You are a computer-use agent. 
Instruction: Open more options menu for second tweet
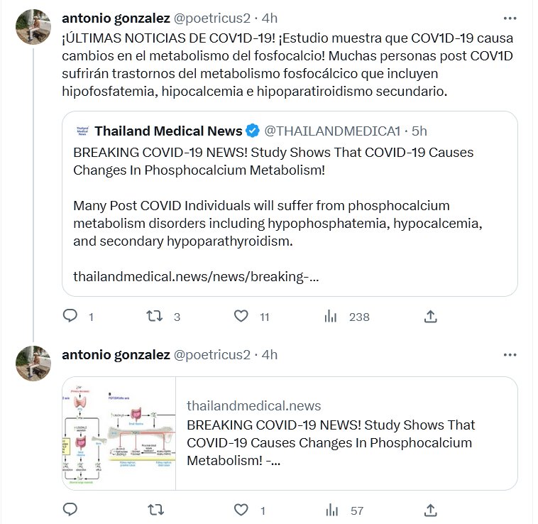[x=510, y=354]
